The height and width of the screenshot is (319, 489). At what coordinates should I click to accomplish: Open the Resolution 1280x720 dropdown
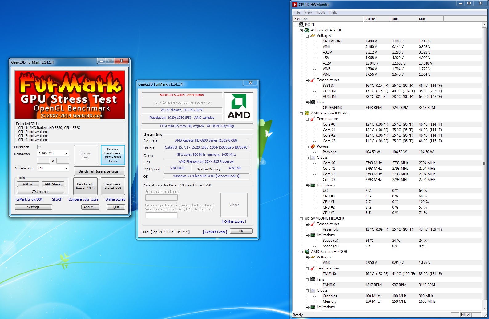point(53,153)
